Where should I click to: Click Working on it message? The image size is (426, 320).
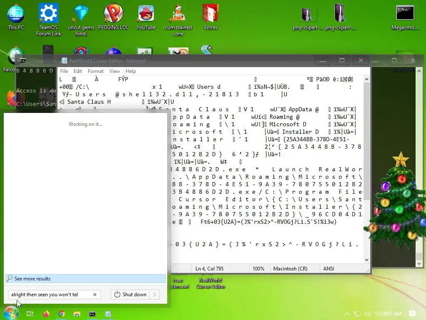coord(85,124)
